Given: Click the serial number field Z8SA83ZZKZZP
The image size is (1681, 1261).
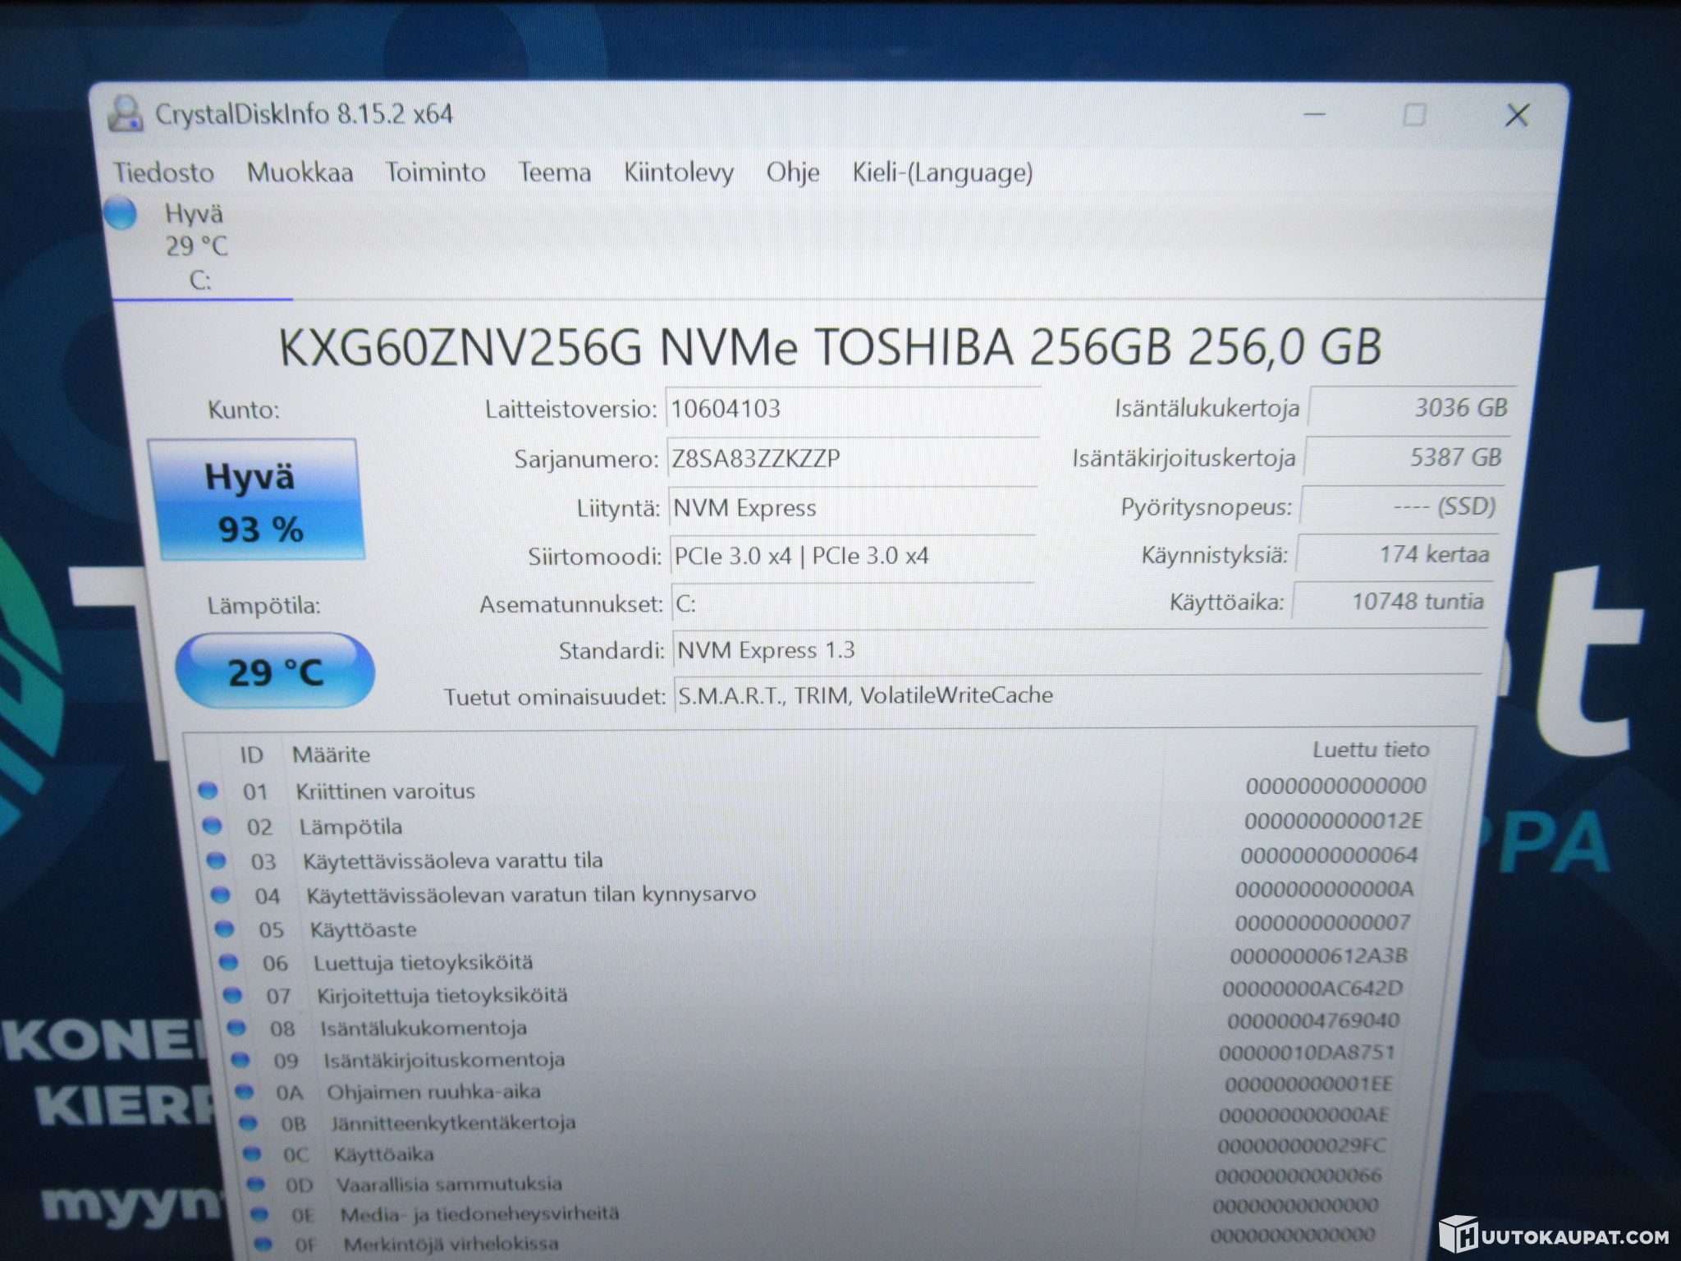Looking at the screenshot, I should (853, 458).
